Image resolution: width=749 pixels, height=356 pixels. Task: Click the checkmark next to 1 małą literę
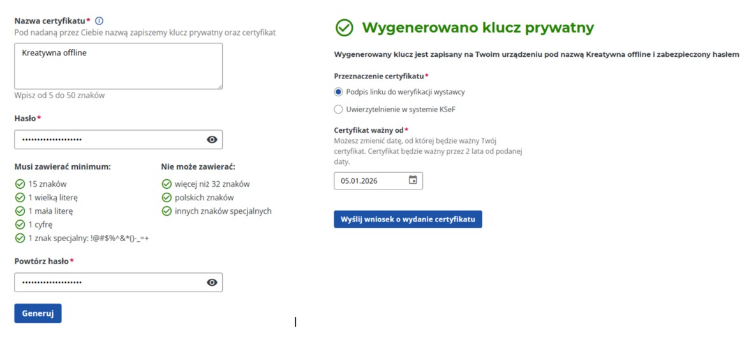click(20, 211)
